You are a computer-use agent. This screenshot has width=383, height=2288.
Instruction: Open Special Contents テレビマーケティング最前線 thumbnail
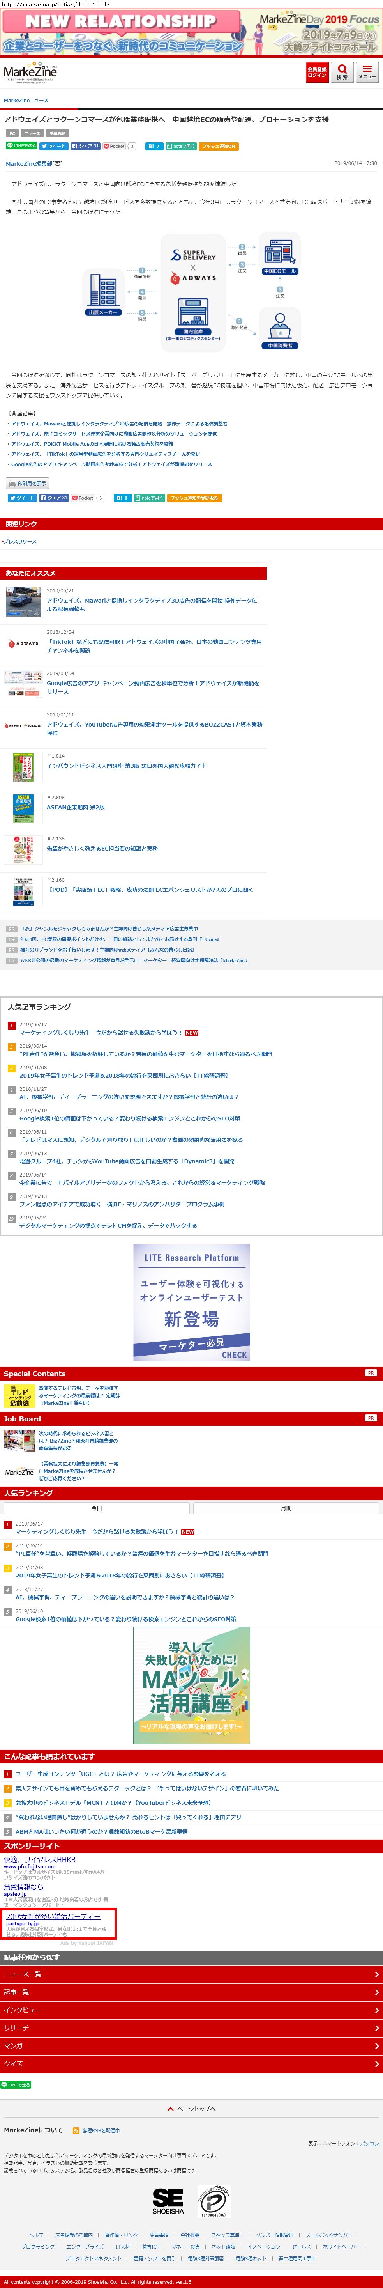19,1395
